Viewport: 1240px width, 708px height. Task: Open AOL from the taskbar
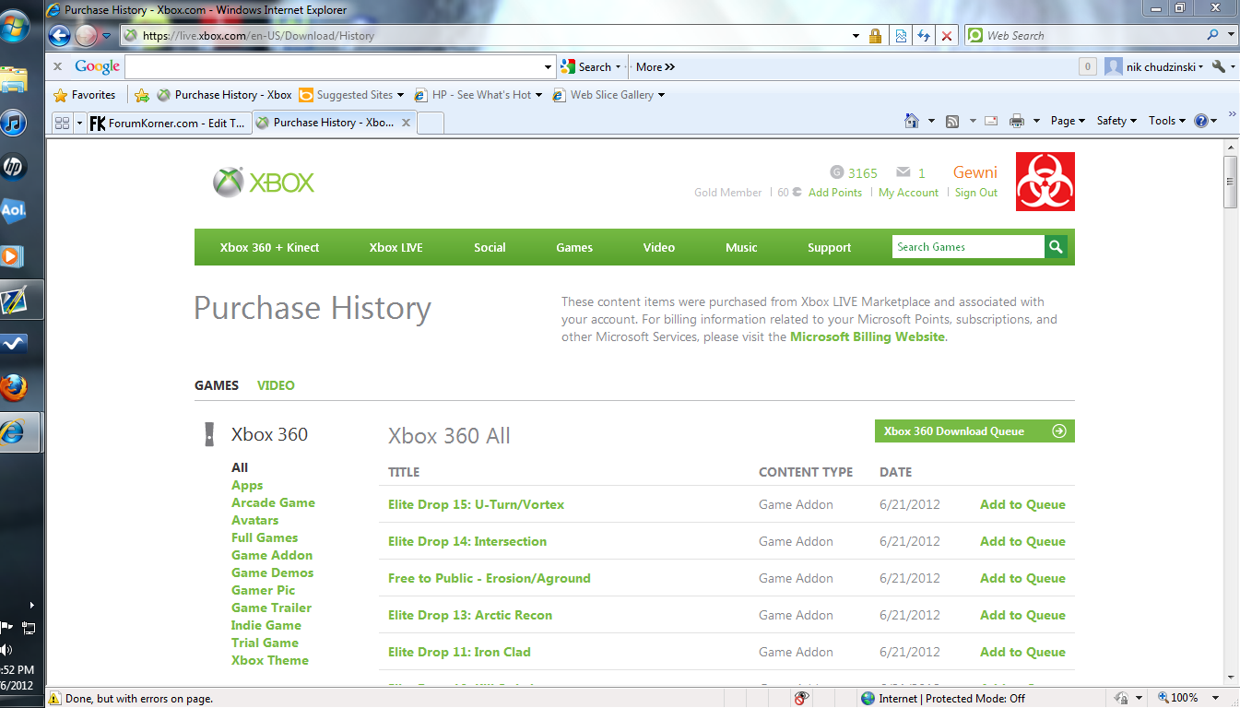pyautogui.click(x=13, y=211)
